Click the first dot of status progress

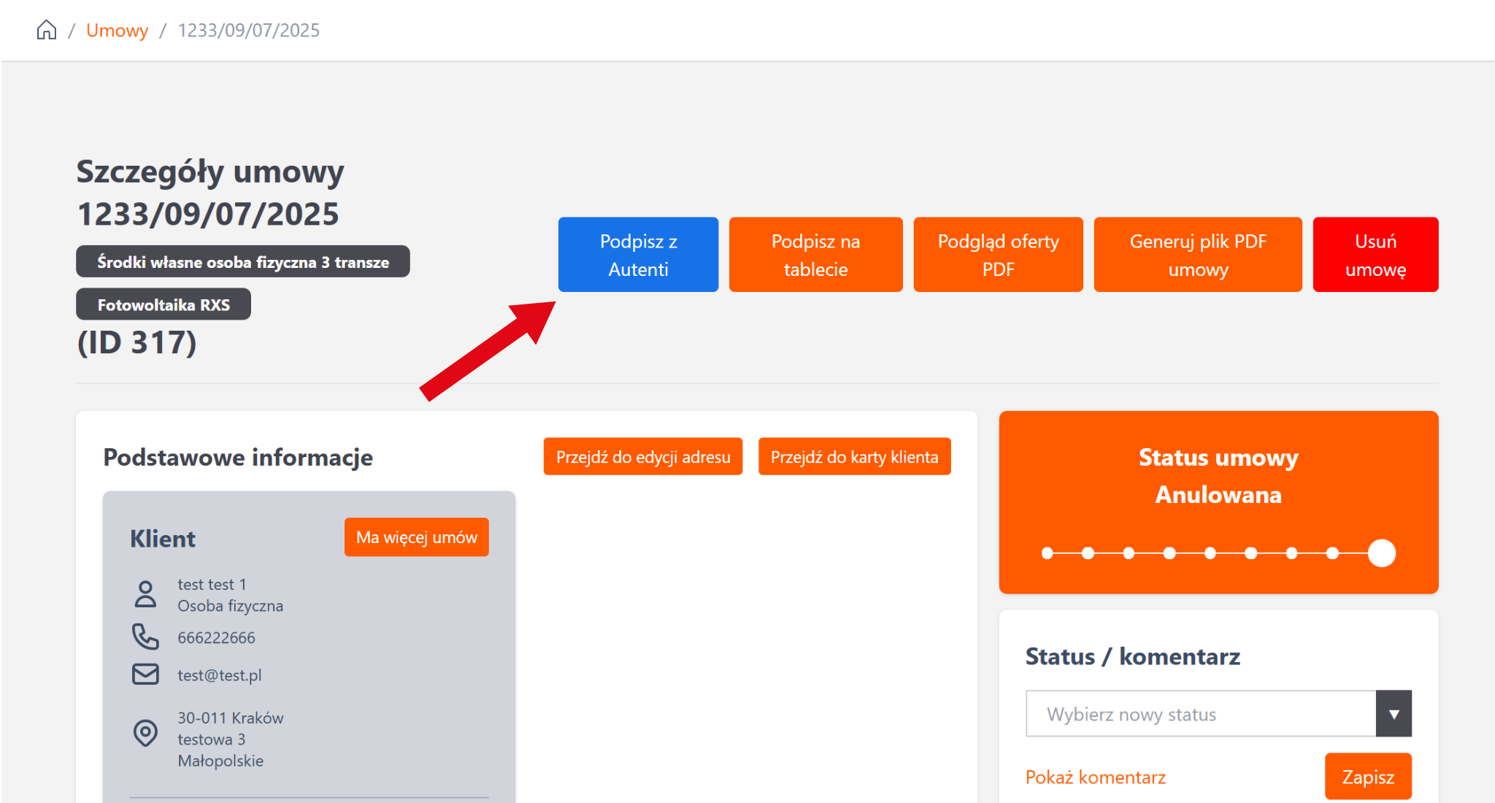[x=1048, y=553]
